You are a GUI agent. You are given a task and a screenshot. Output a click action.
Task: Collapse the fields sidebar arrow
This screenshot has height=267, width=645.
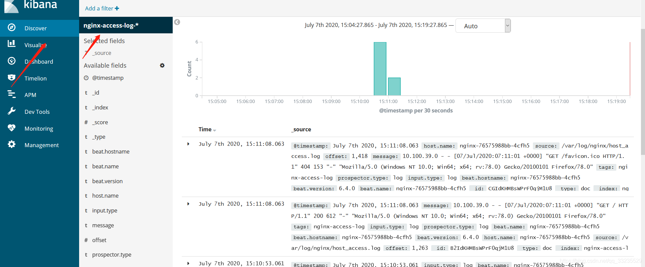point(177,22)
